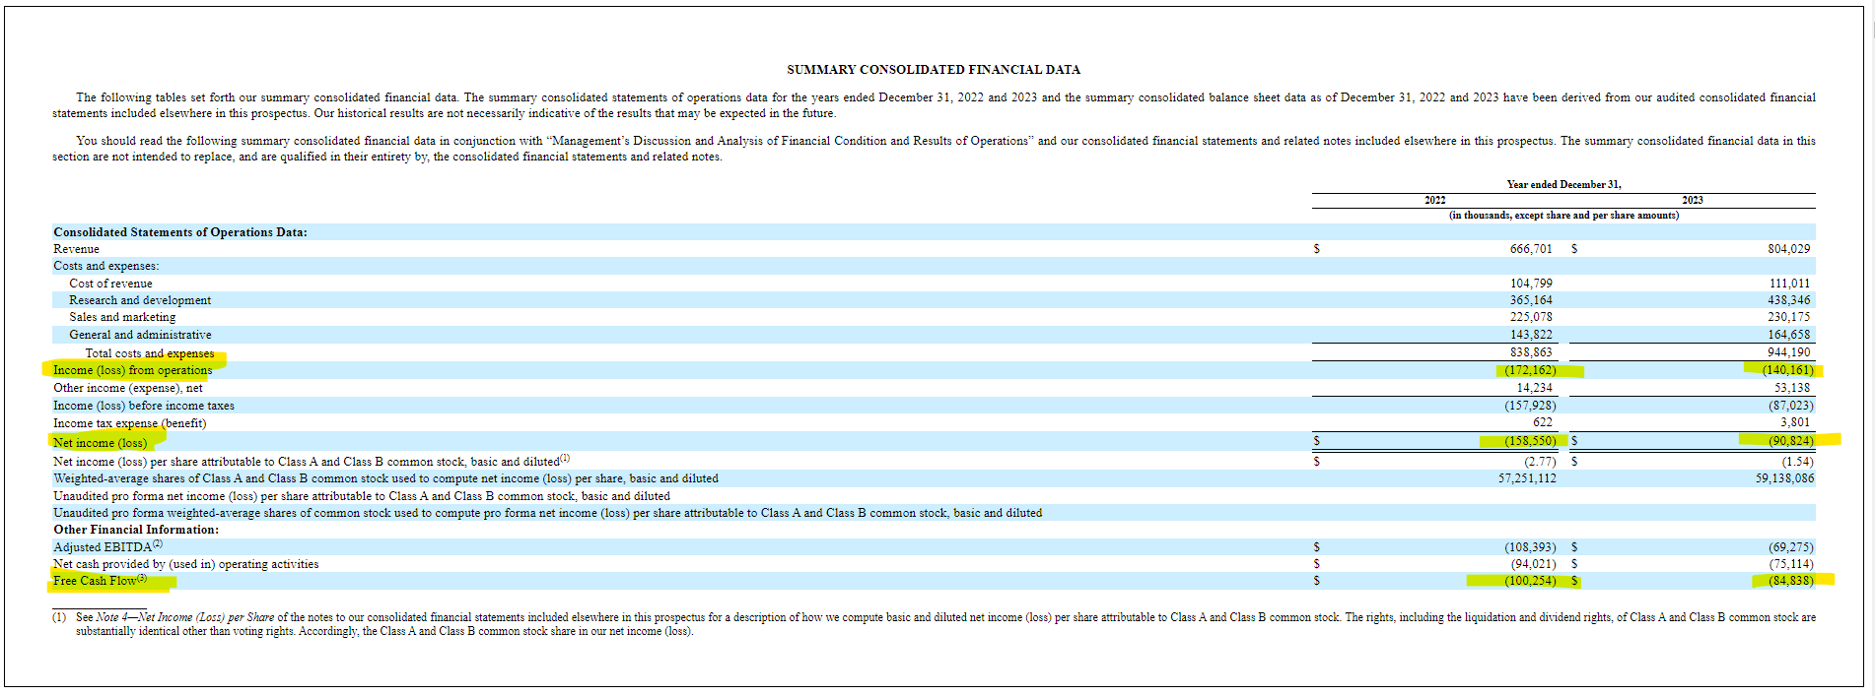Click highlighted 'Income (loss) from operations' label
This screenshot has width=1875, height=696.
coord(132,370)
